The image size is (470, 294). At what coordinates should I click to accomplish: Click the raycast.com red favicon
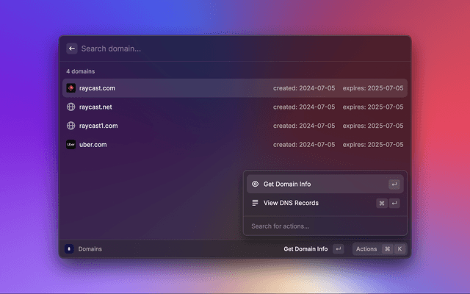click(70, 88)
